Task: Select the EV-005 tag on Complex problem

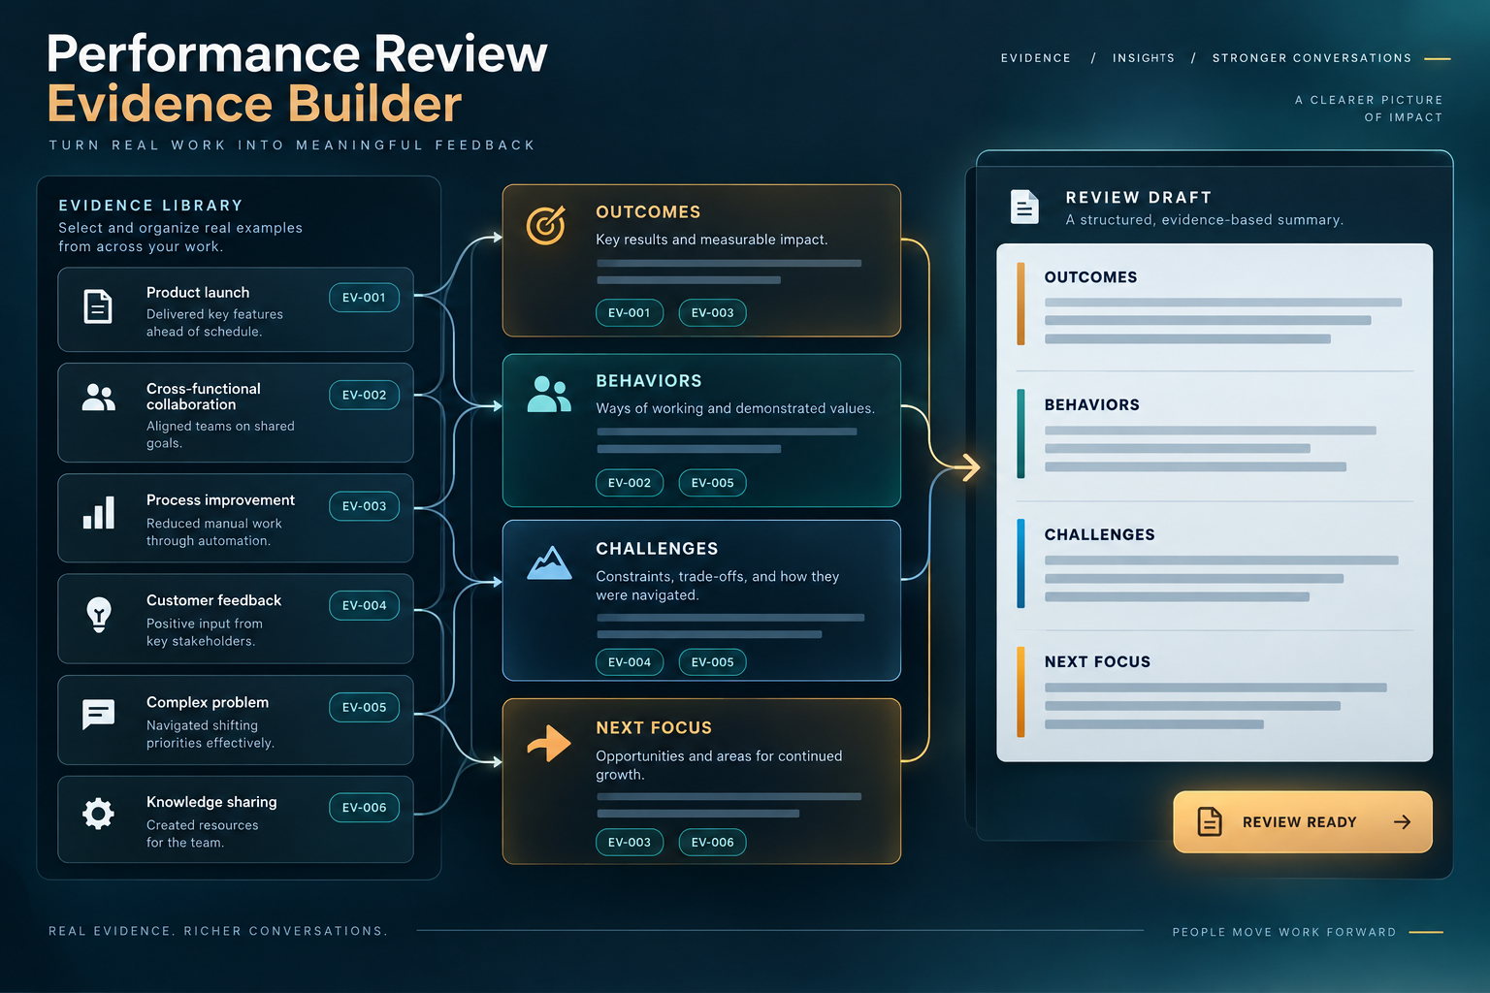Action: pyautogui.click(x=364, y=707)
